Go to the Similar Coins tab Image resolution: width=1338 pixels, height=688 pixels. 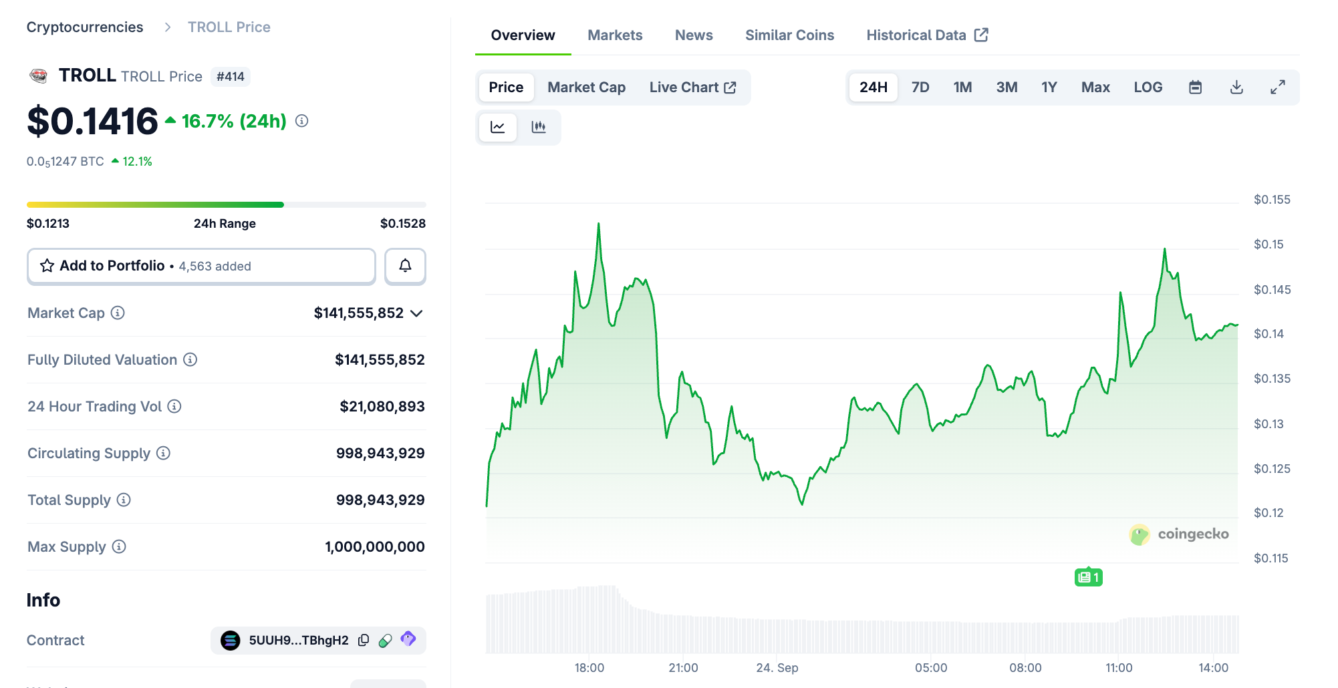point(789,35)
